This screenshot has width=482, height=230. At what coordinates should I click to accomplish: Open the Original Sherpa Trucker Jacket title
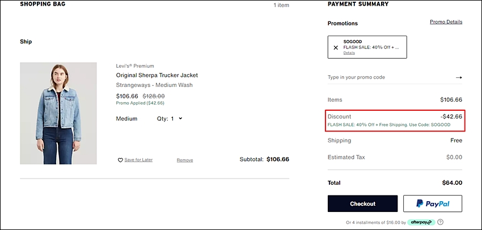157,75
